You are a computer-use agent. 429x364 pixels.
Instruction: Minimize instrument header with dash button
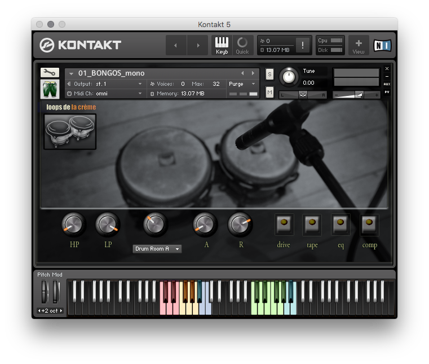pos(387,76)
